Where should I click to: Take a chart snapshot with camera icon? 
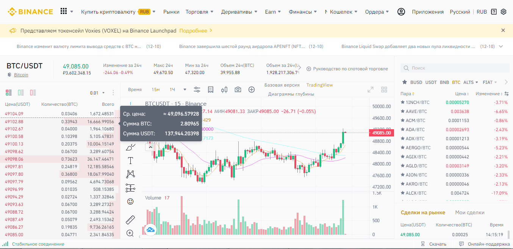click(x=238, y=90)
